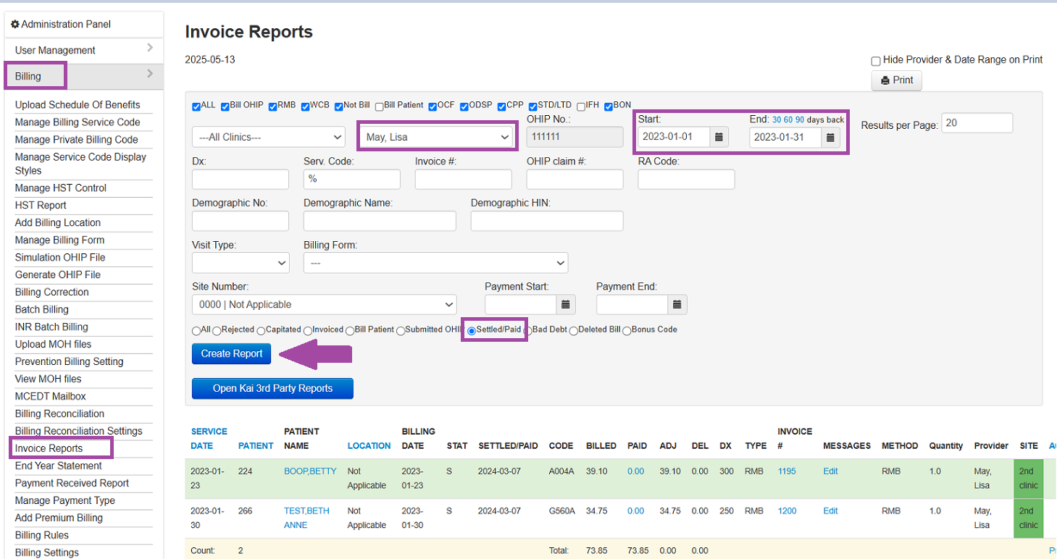Check the Bill Patient checkbox
1057x559 pixels.
tap(381, 106)
